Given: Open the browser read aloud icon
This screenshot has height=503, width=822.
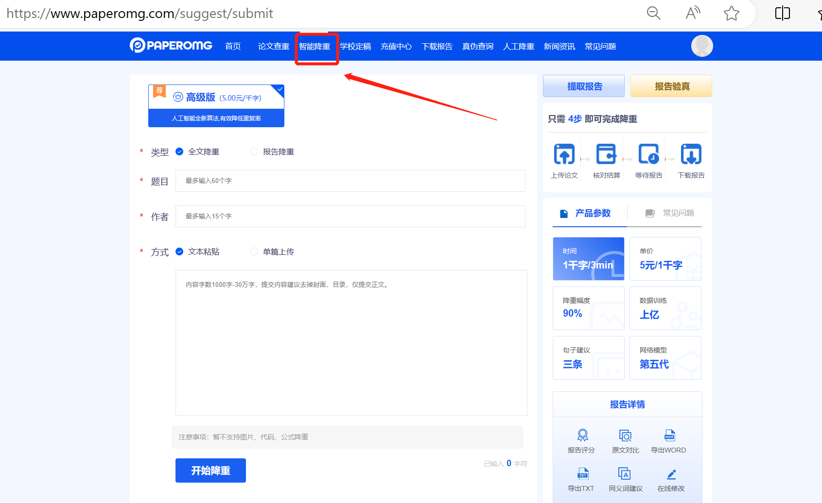Looking at the screenshot, I should [693, 13].
